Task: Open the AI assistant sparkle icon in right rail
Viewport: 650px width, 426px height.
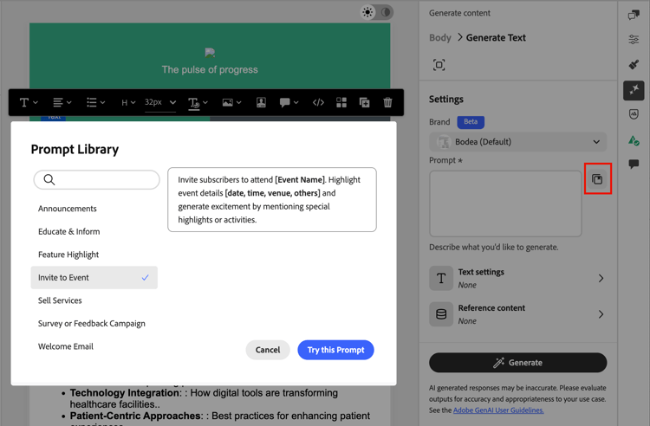Action: pos(634,90)
